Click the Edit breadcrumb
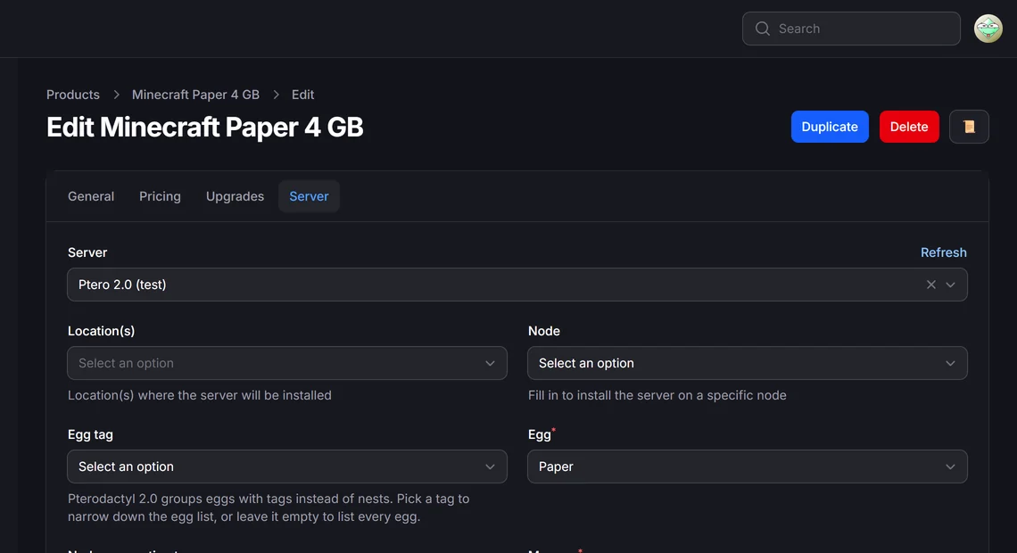The height and width of the screenshot is (553, 1017). pos(302,95)
